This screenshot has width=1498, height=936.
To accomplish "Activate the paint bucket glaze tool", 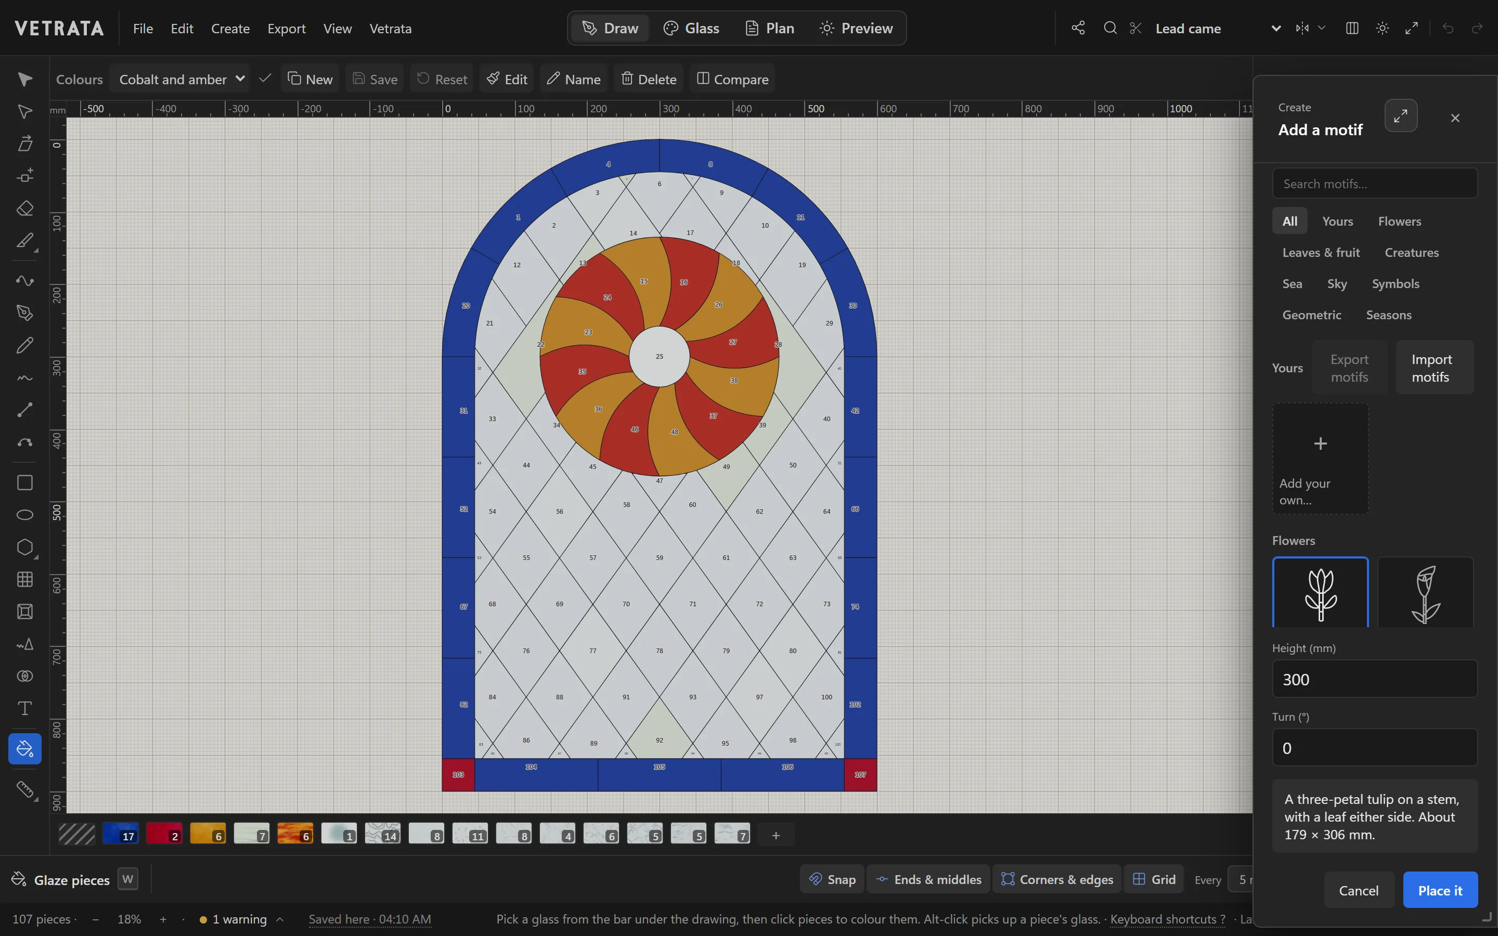I will [x=25, y=748].
